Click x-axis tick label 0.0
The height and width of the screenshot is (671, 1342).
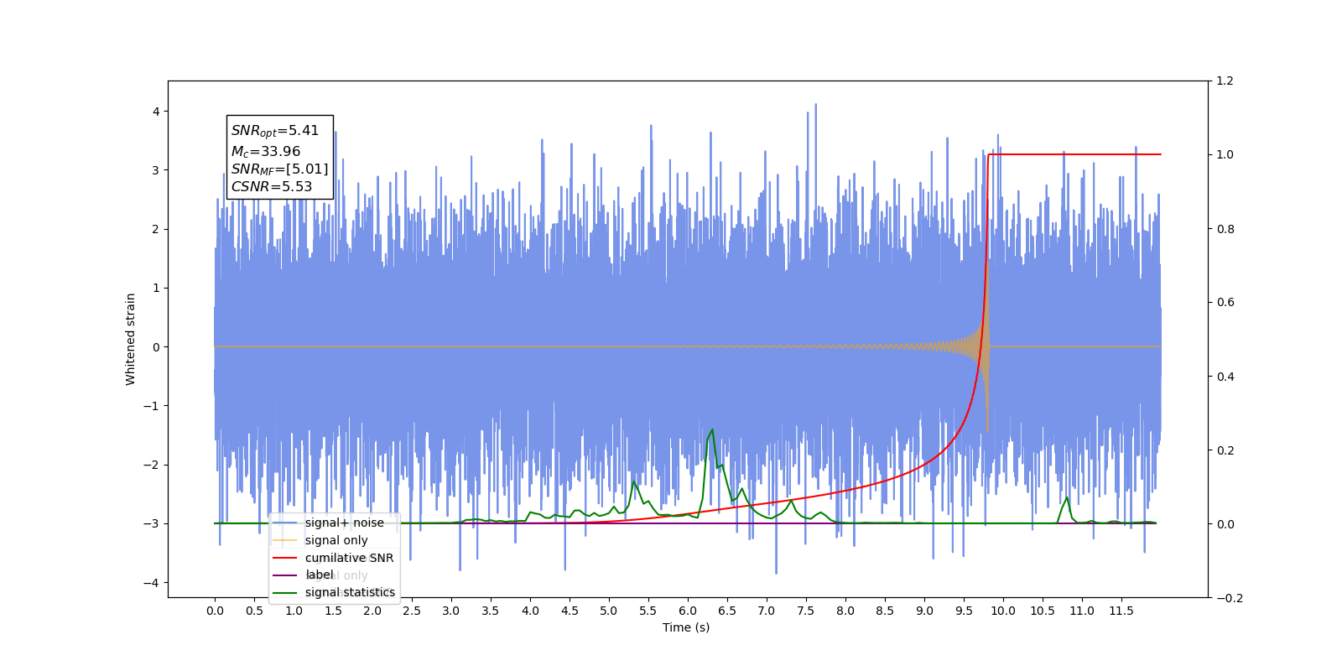215,611
